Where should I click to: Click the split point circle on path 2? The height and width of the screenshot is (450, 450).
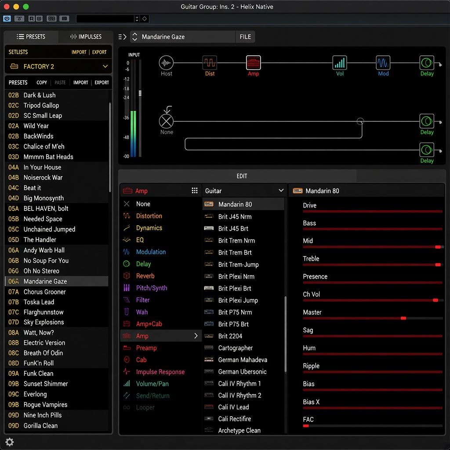tap(360, 121)
